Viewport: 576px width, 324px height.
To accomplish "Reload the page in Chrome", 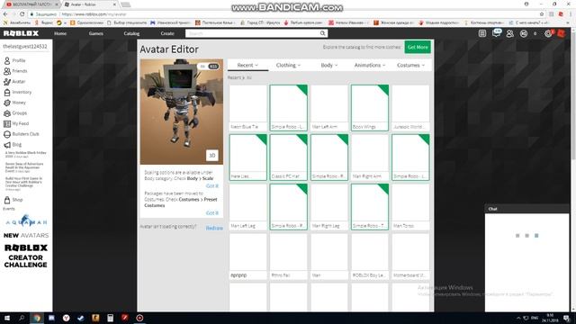I will pyautogui.click(x=22, y=14).
